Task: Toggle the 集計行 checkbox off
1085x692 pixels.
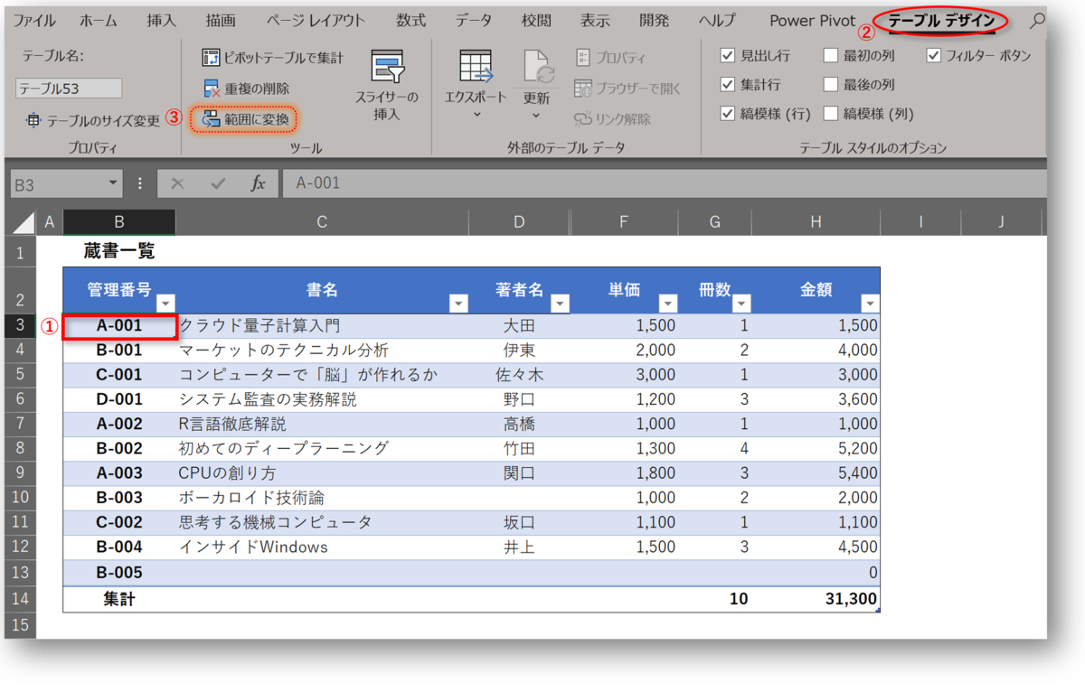Action: coord(728,83)
